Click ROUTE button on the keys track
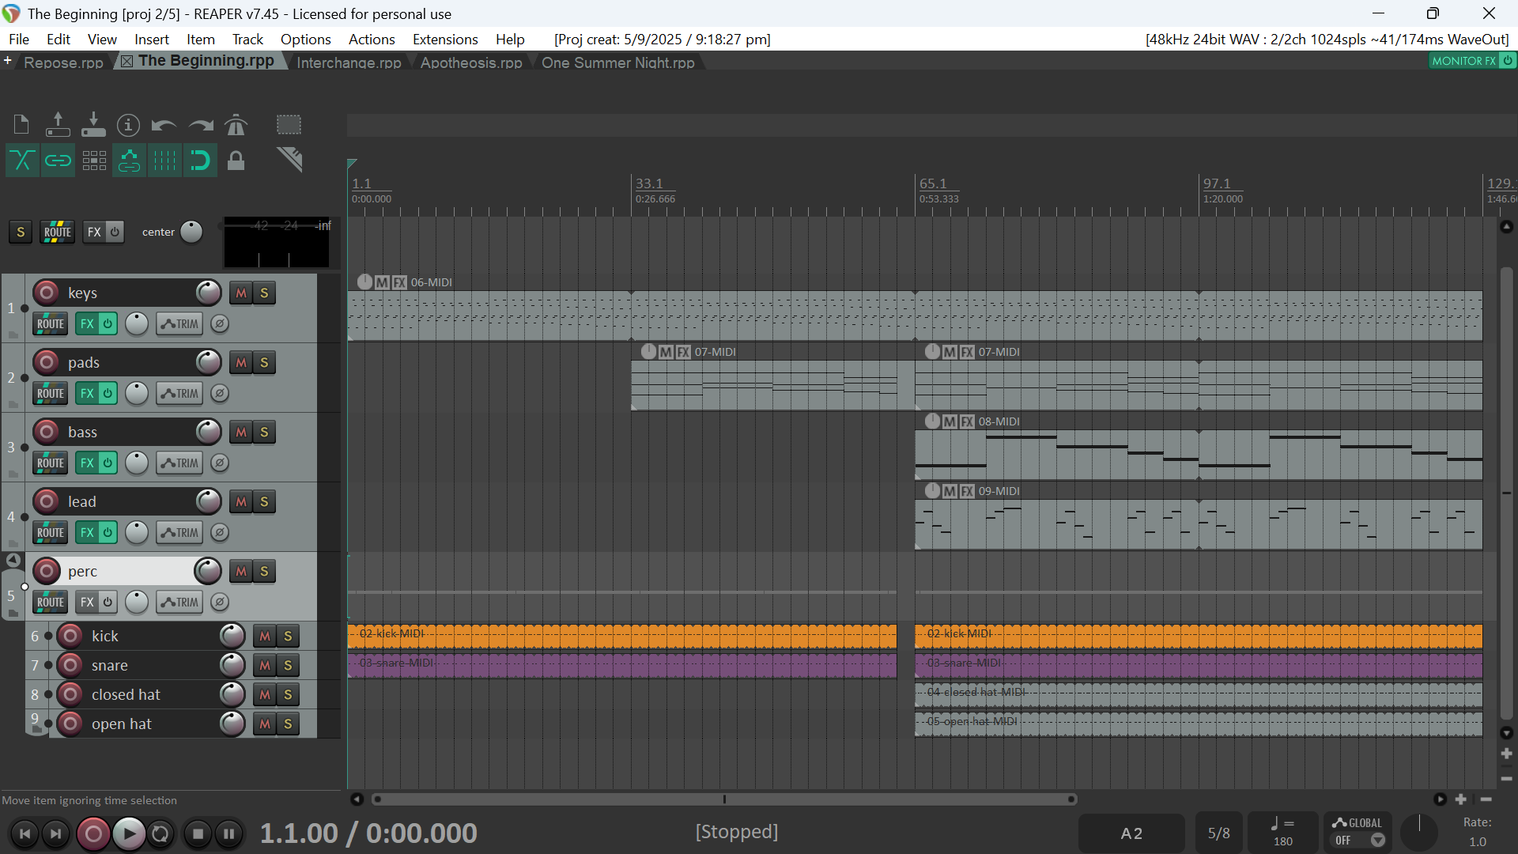 pyautogui.click(x=50, y=323)
